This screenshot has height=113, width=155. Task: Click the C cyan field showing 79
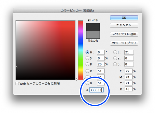(129, 71)
